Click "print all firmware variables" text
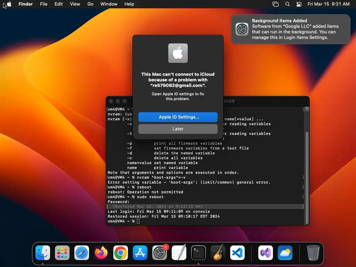Image resolution: width=356 pixels, height=267 pixels. click(x=188, y=143)
